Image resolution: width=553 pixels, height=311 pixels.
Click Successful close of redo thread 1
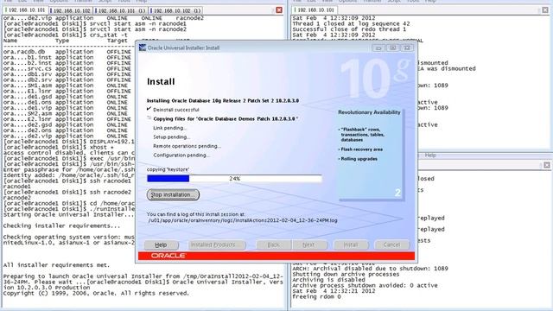coord(349,29)
